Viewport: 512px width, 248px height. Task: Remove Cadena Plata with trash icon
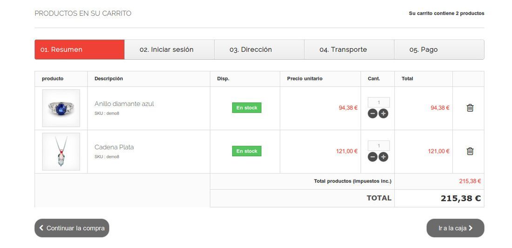point(470,151)
